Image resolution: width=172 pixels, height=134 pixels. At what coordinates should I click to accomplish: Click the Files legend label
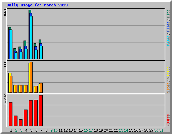pos(168,26)
